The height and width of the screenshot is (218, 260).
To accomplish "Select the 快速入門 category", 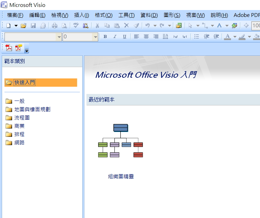I will click(41, 83).
